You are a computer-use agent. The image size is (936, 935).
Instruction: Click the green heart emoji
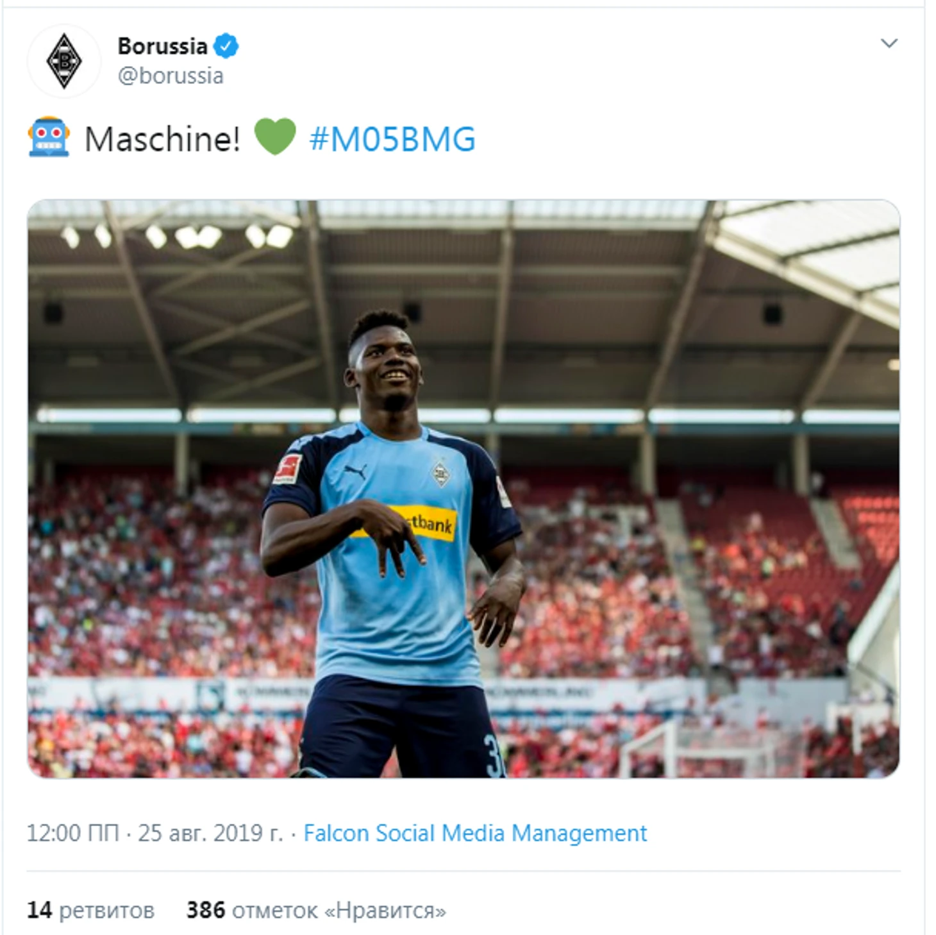click(275, 137)
